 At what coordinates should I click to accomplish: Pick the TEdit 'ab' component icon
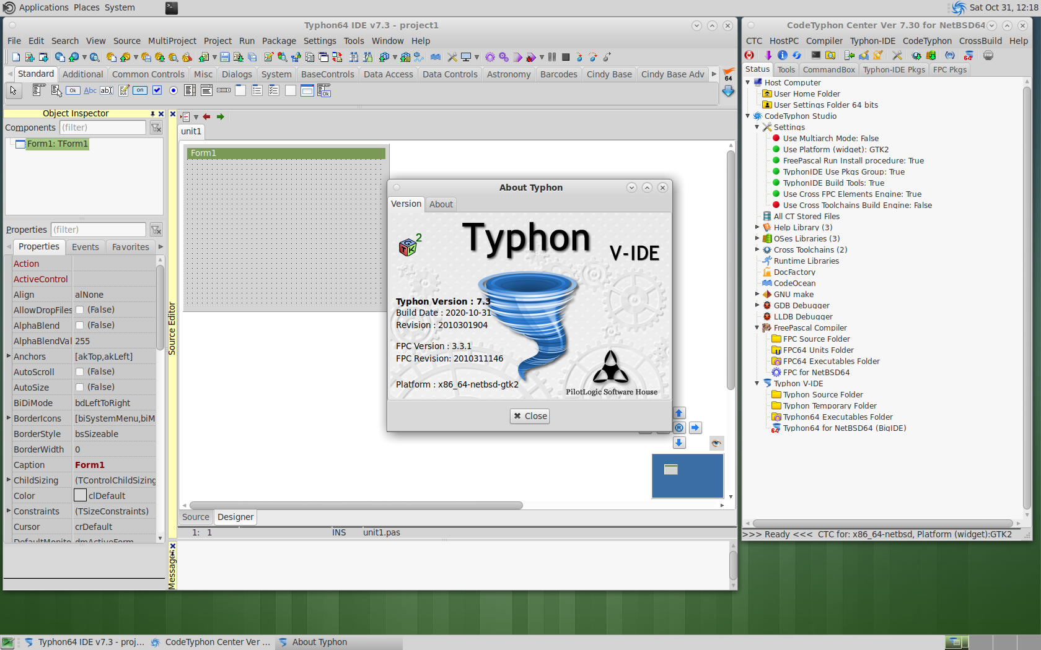tap(107, 90)
